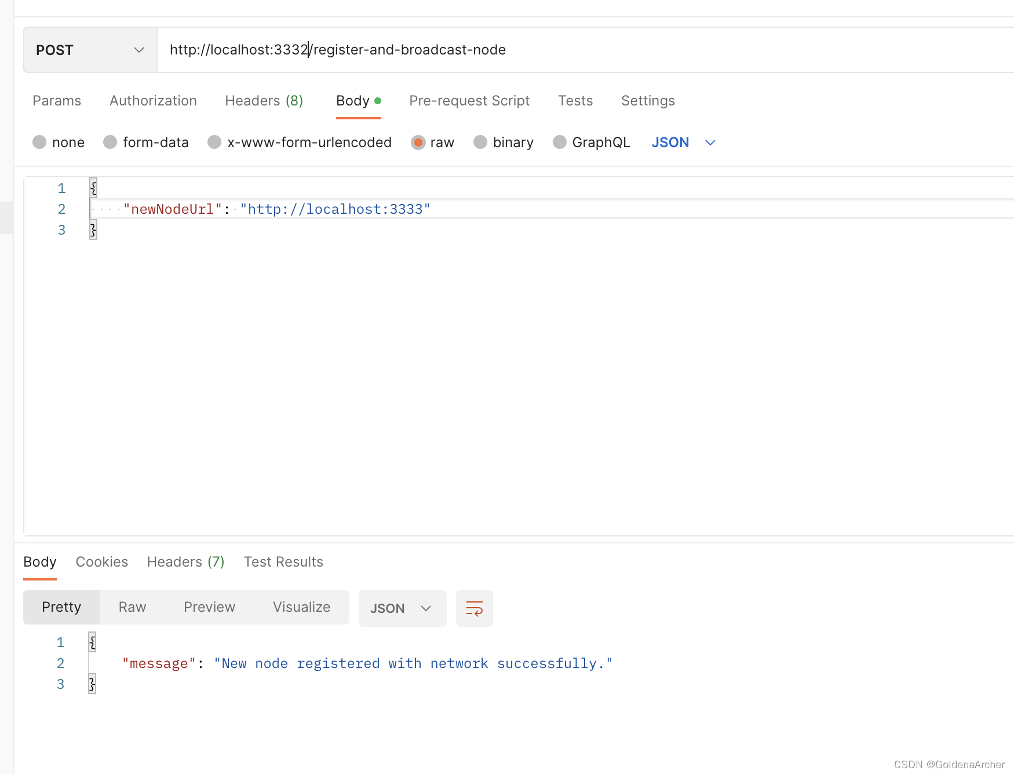Click line number 2 in request editor
1014x774 pixels.
(x=61, y=209)
